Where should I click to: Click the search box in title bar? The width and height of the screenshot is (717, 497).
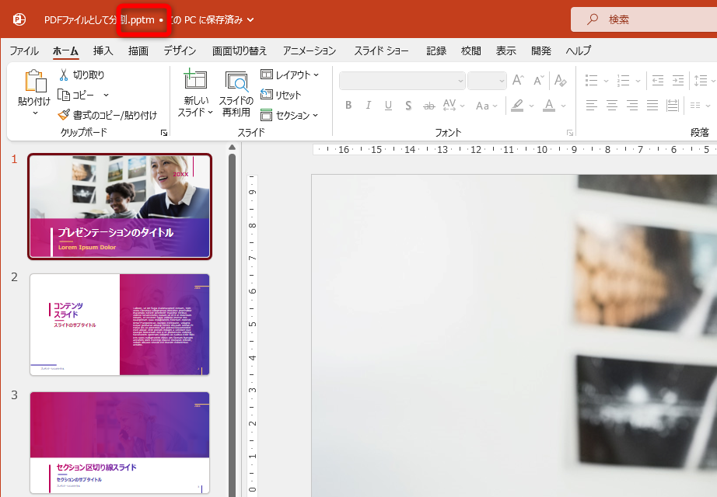click(644, 19)
